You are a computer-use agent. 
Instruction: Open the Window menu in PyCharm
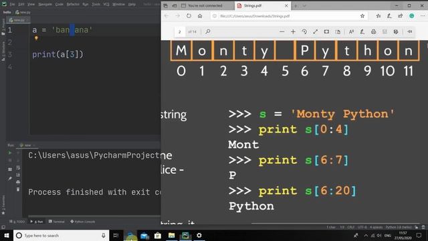[118, 5]
